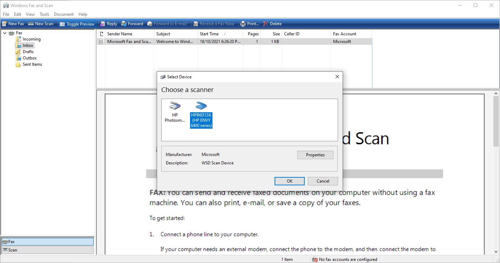Collapse the Fax tree node
Screen dimensions: 500x263
tap(5, 33)
